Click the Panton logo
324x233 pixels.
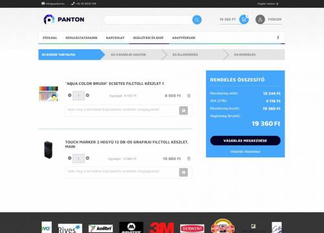(x=64, y=19)
